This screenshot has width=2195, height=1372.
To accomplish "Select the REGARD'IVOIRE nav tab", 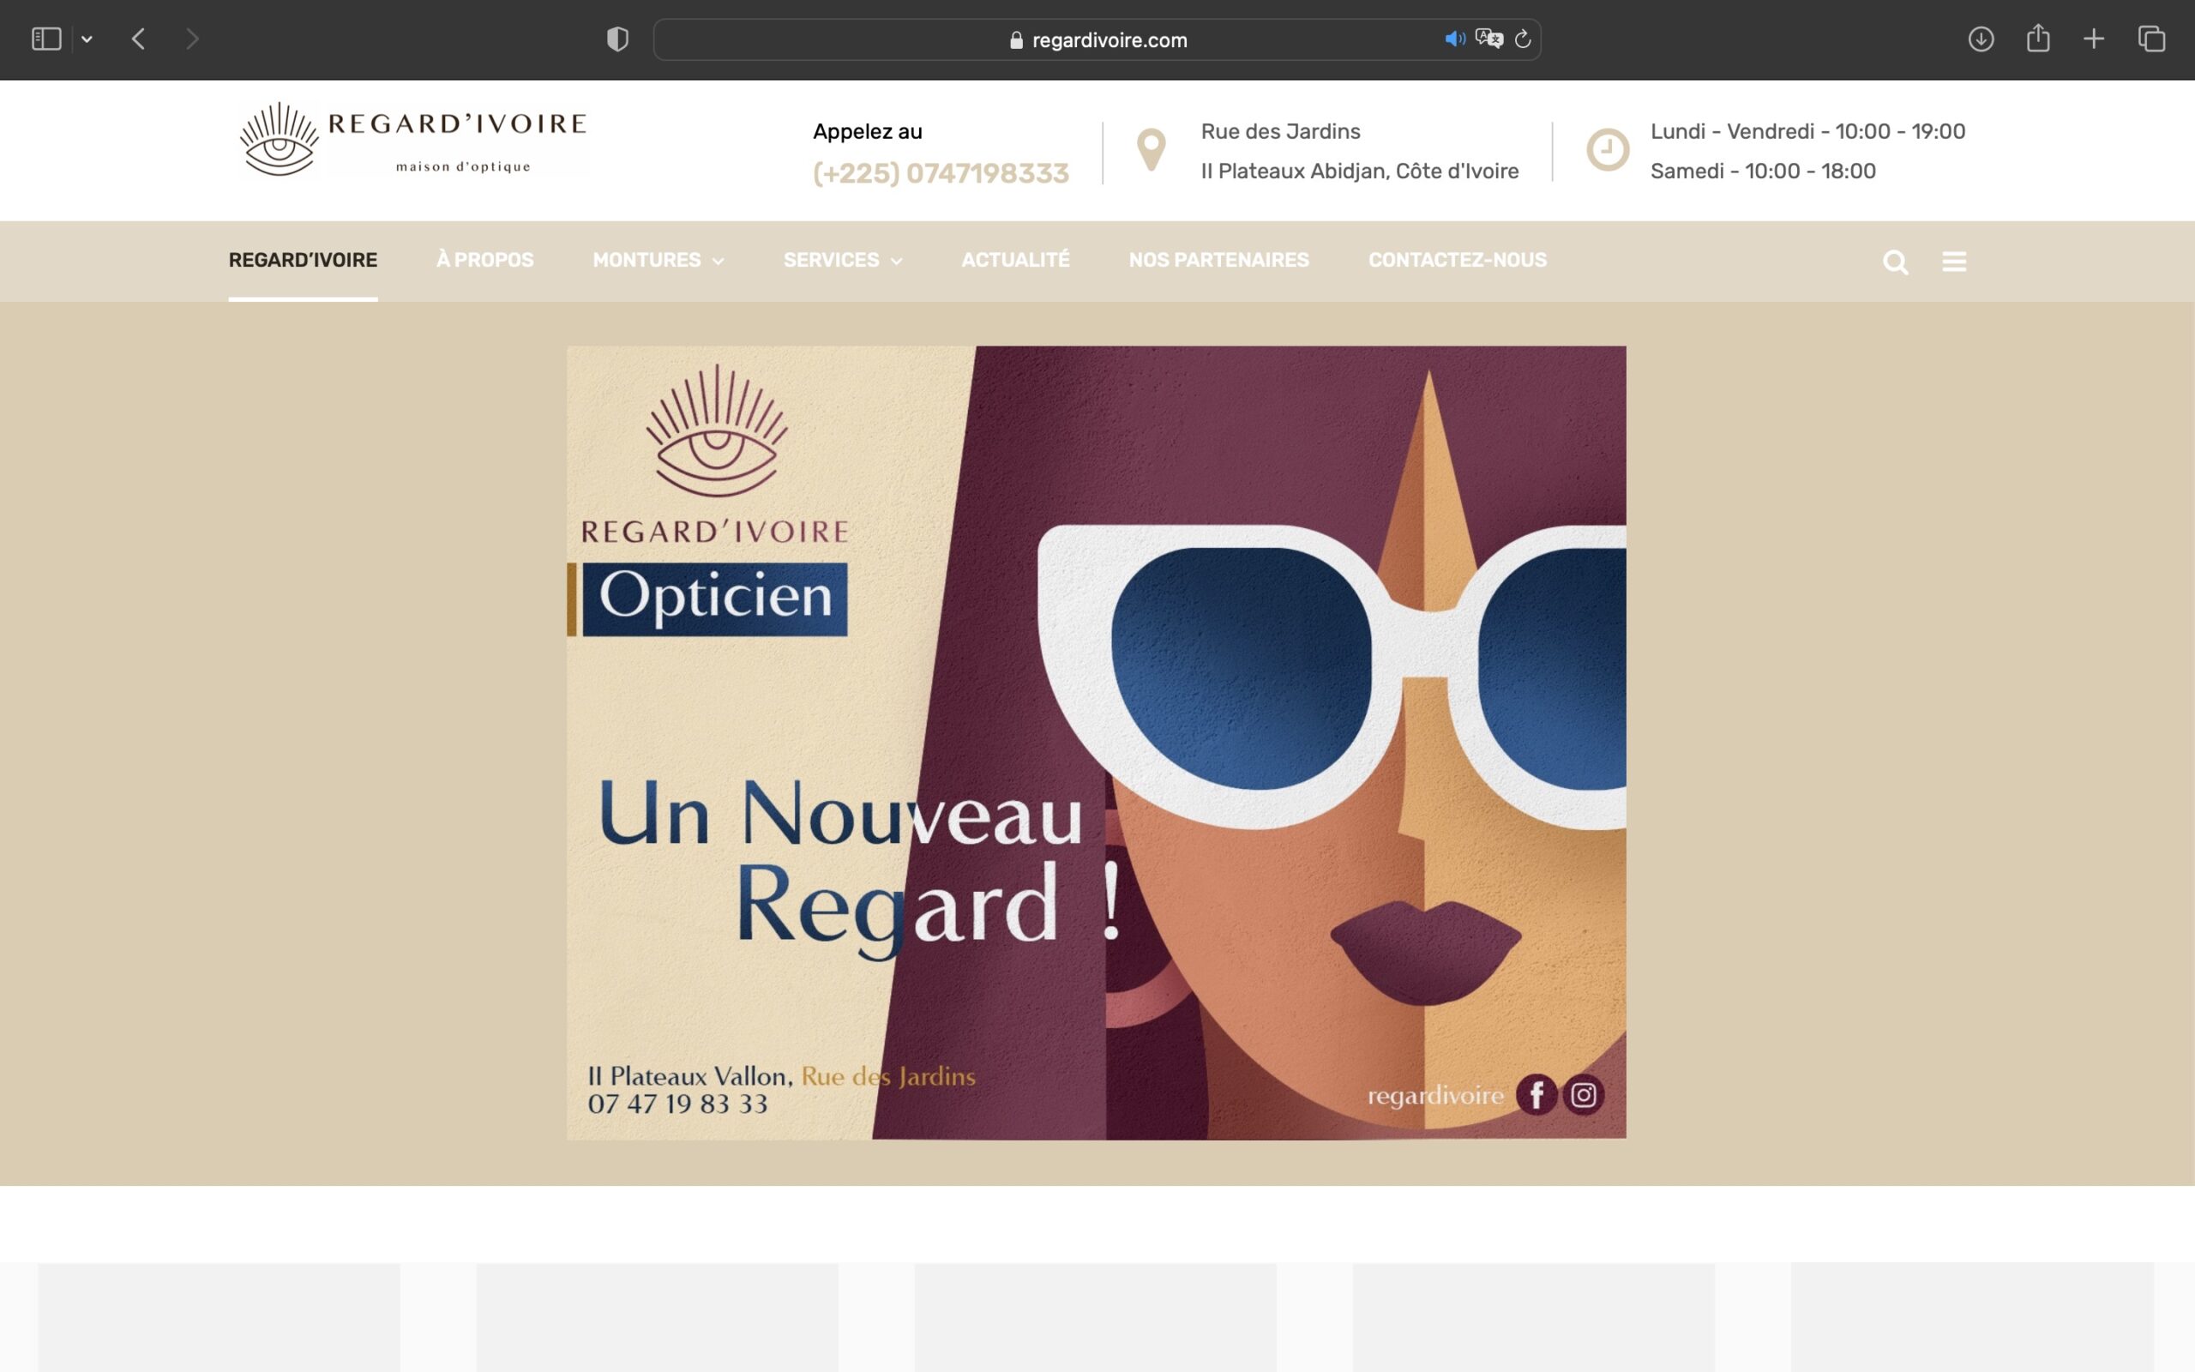I will pyautogui.click(x=303, y=261).
